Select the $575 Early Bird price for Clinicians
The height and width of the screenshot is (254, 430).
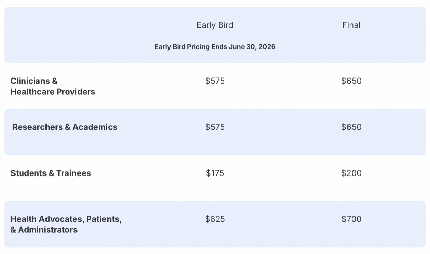pos(215,81)
